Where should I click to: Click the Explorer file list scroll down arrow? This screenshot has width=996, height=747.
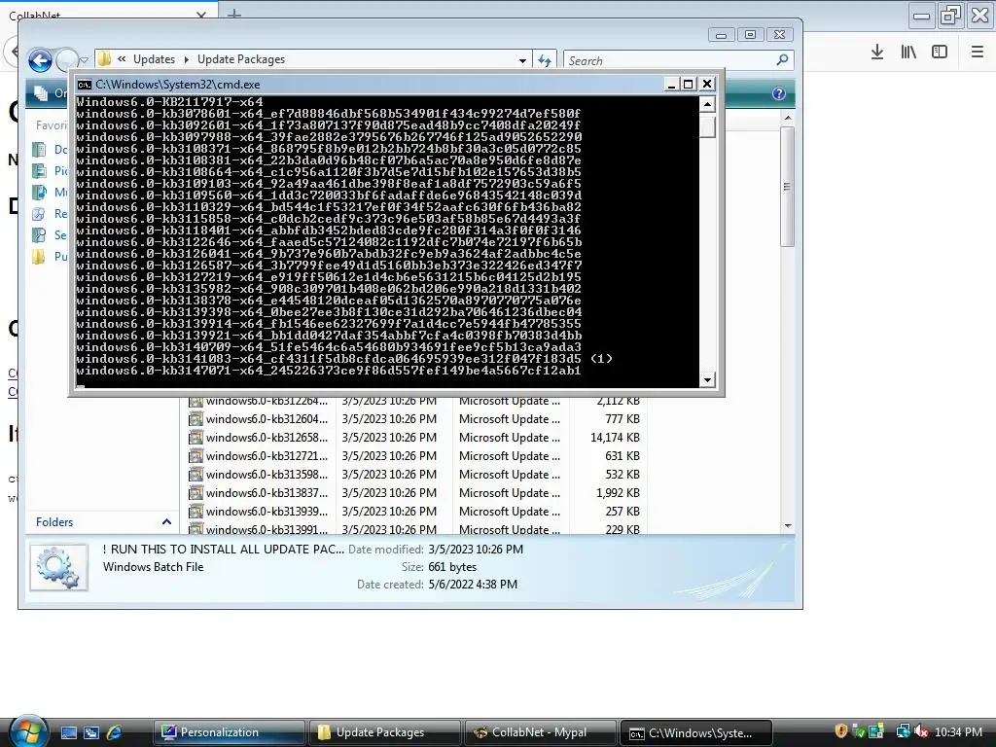pos(788,526)
